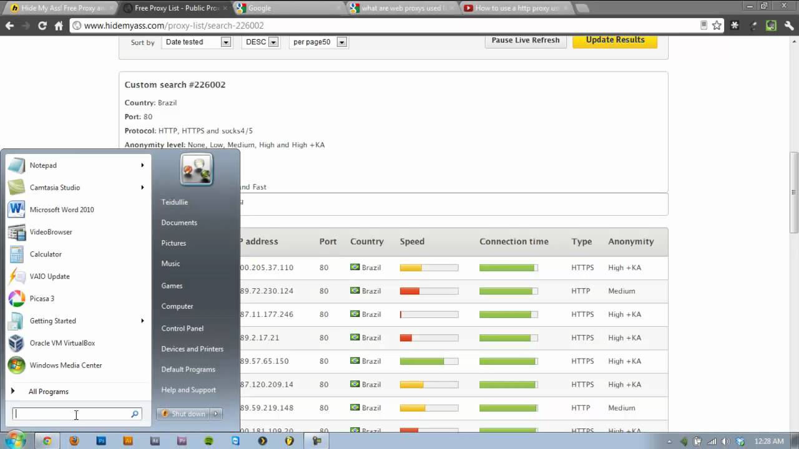Open Help and Support

pos(189,390)
